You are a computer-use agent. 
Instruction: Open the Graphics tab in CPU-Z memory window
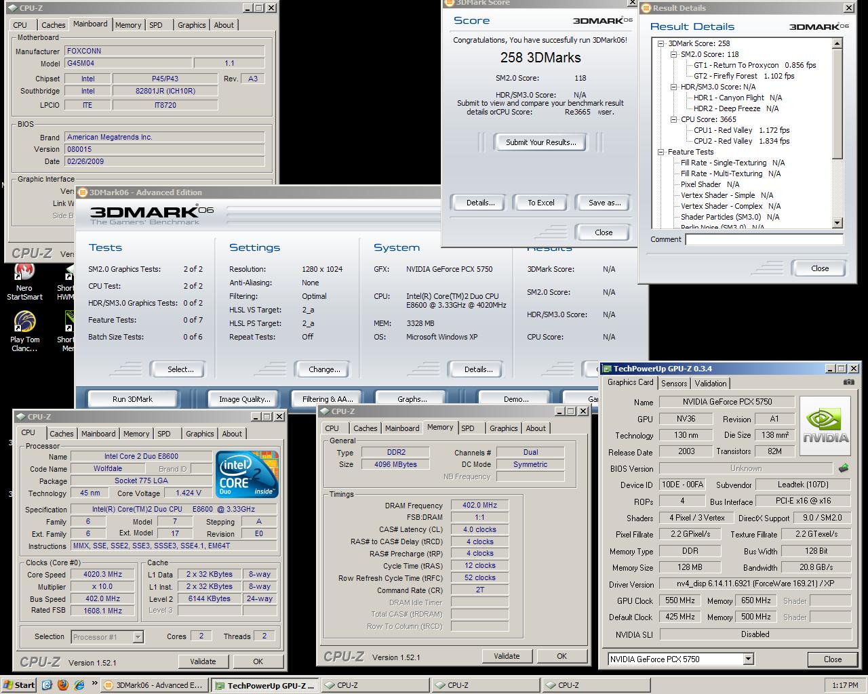point(503,428)
